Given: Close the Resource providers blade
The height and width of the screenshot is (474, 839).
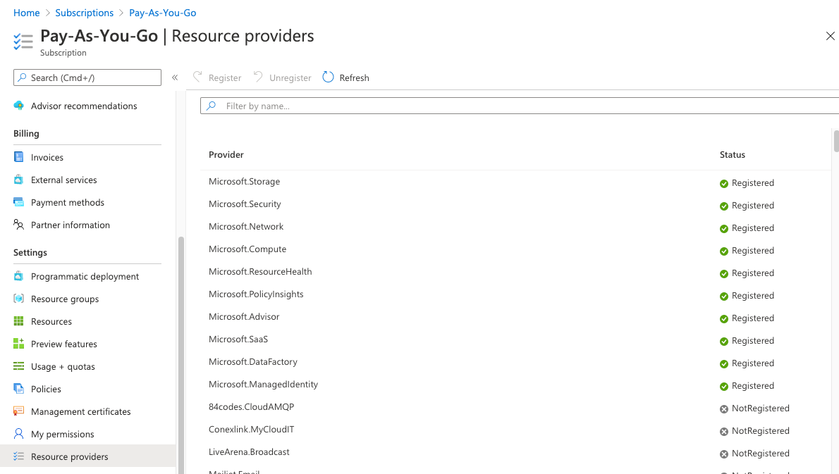Looking at the screenshot, I should coord(830,37).
